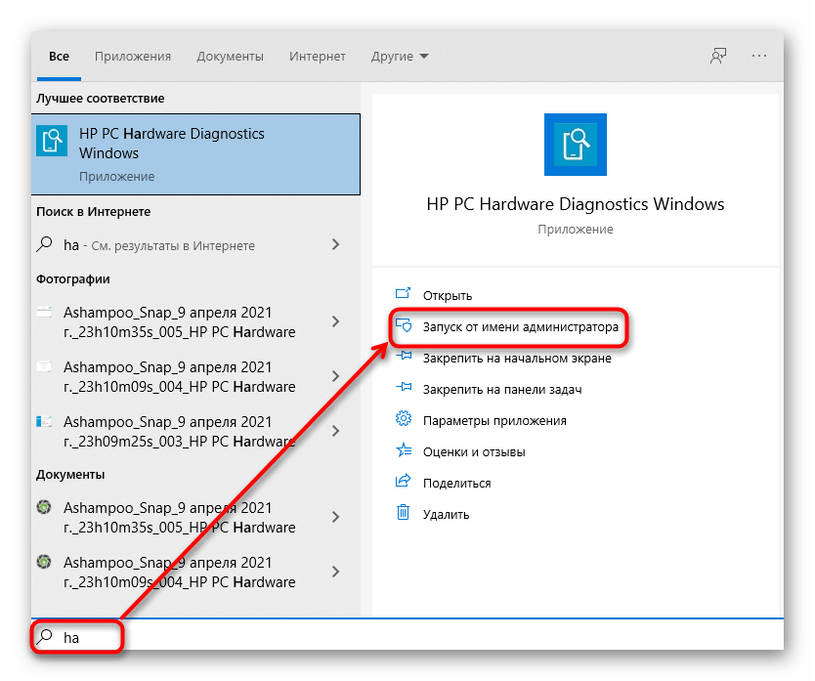Expand the last document result chevron
815x681 pixels.
click(335, 572)
